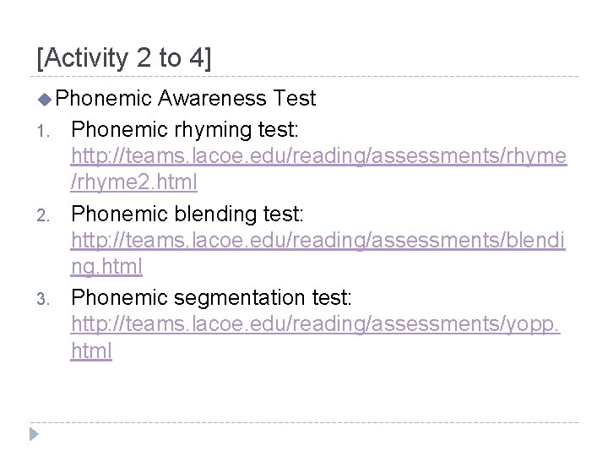Click the word 'Awareness' in the heading

[213, 99]
